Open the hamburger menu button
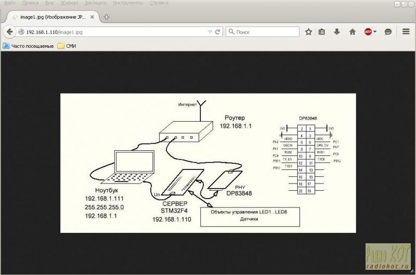 click(x=406, y=32)
